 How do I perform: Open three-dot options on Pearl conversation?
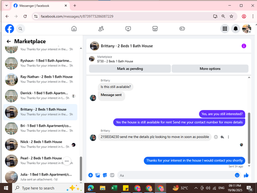click(x=67, y=161)
